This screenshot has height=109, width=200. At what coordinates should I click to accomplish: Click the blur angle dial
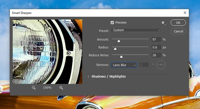tap(161, 65)
